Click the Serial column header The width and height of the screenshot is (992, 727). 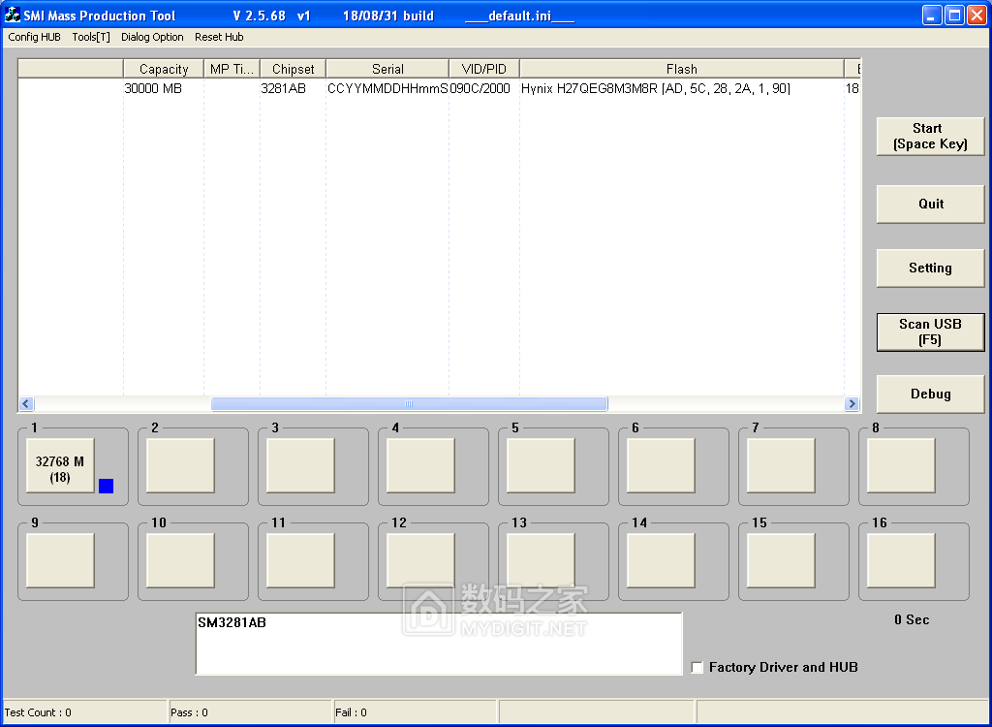387,69
